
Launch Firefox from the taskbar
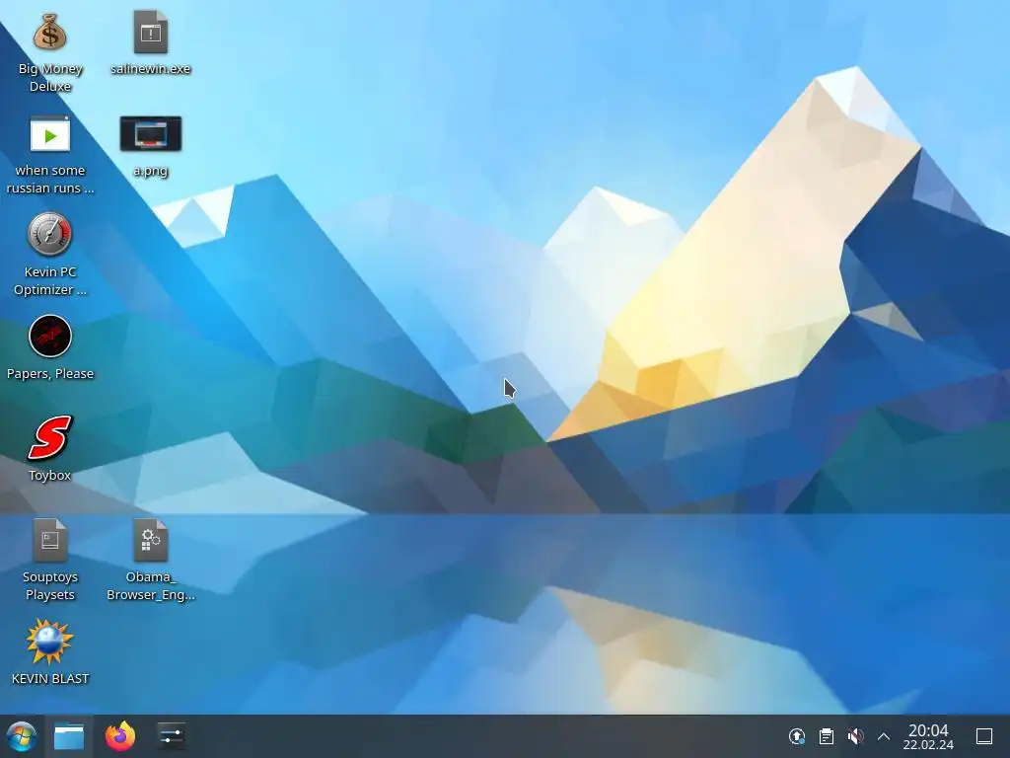pyautogui.click(x=120, y=736)
